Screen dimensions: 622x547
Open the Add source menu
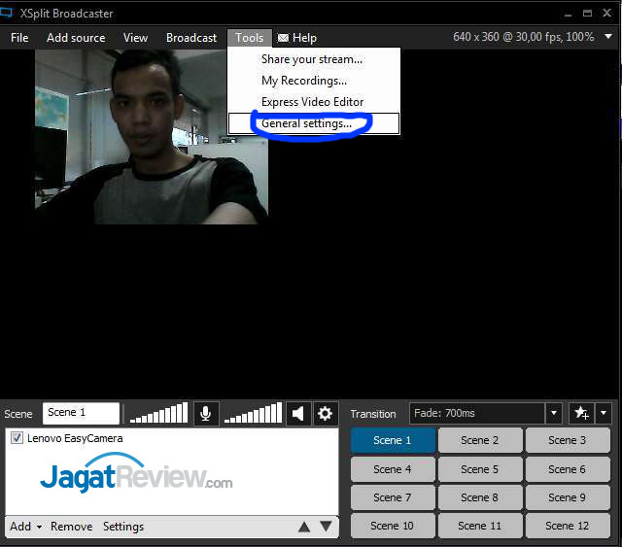coord(76,38)
